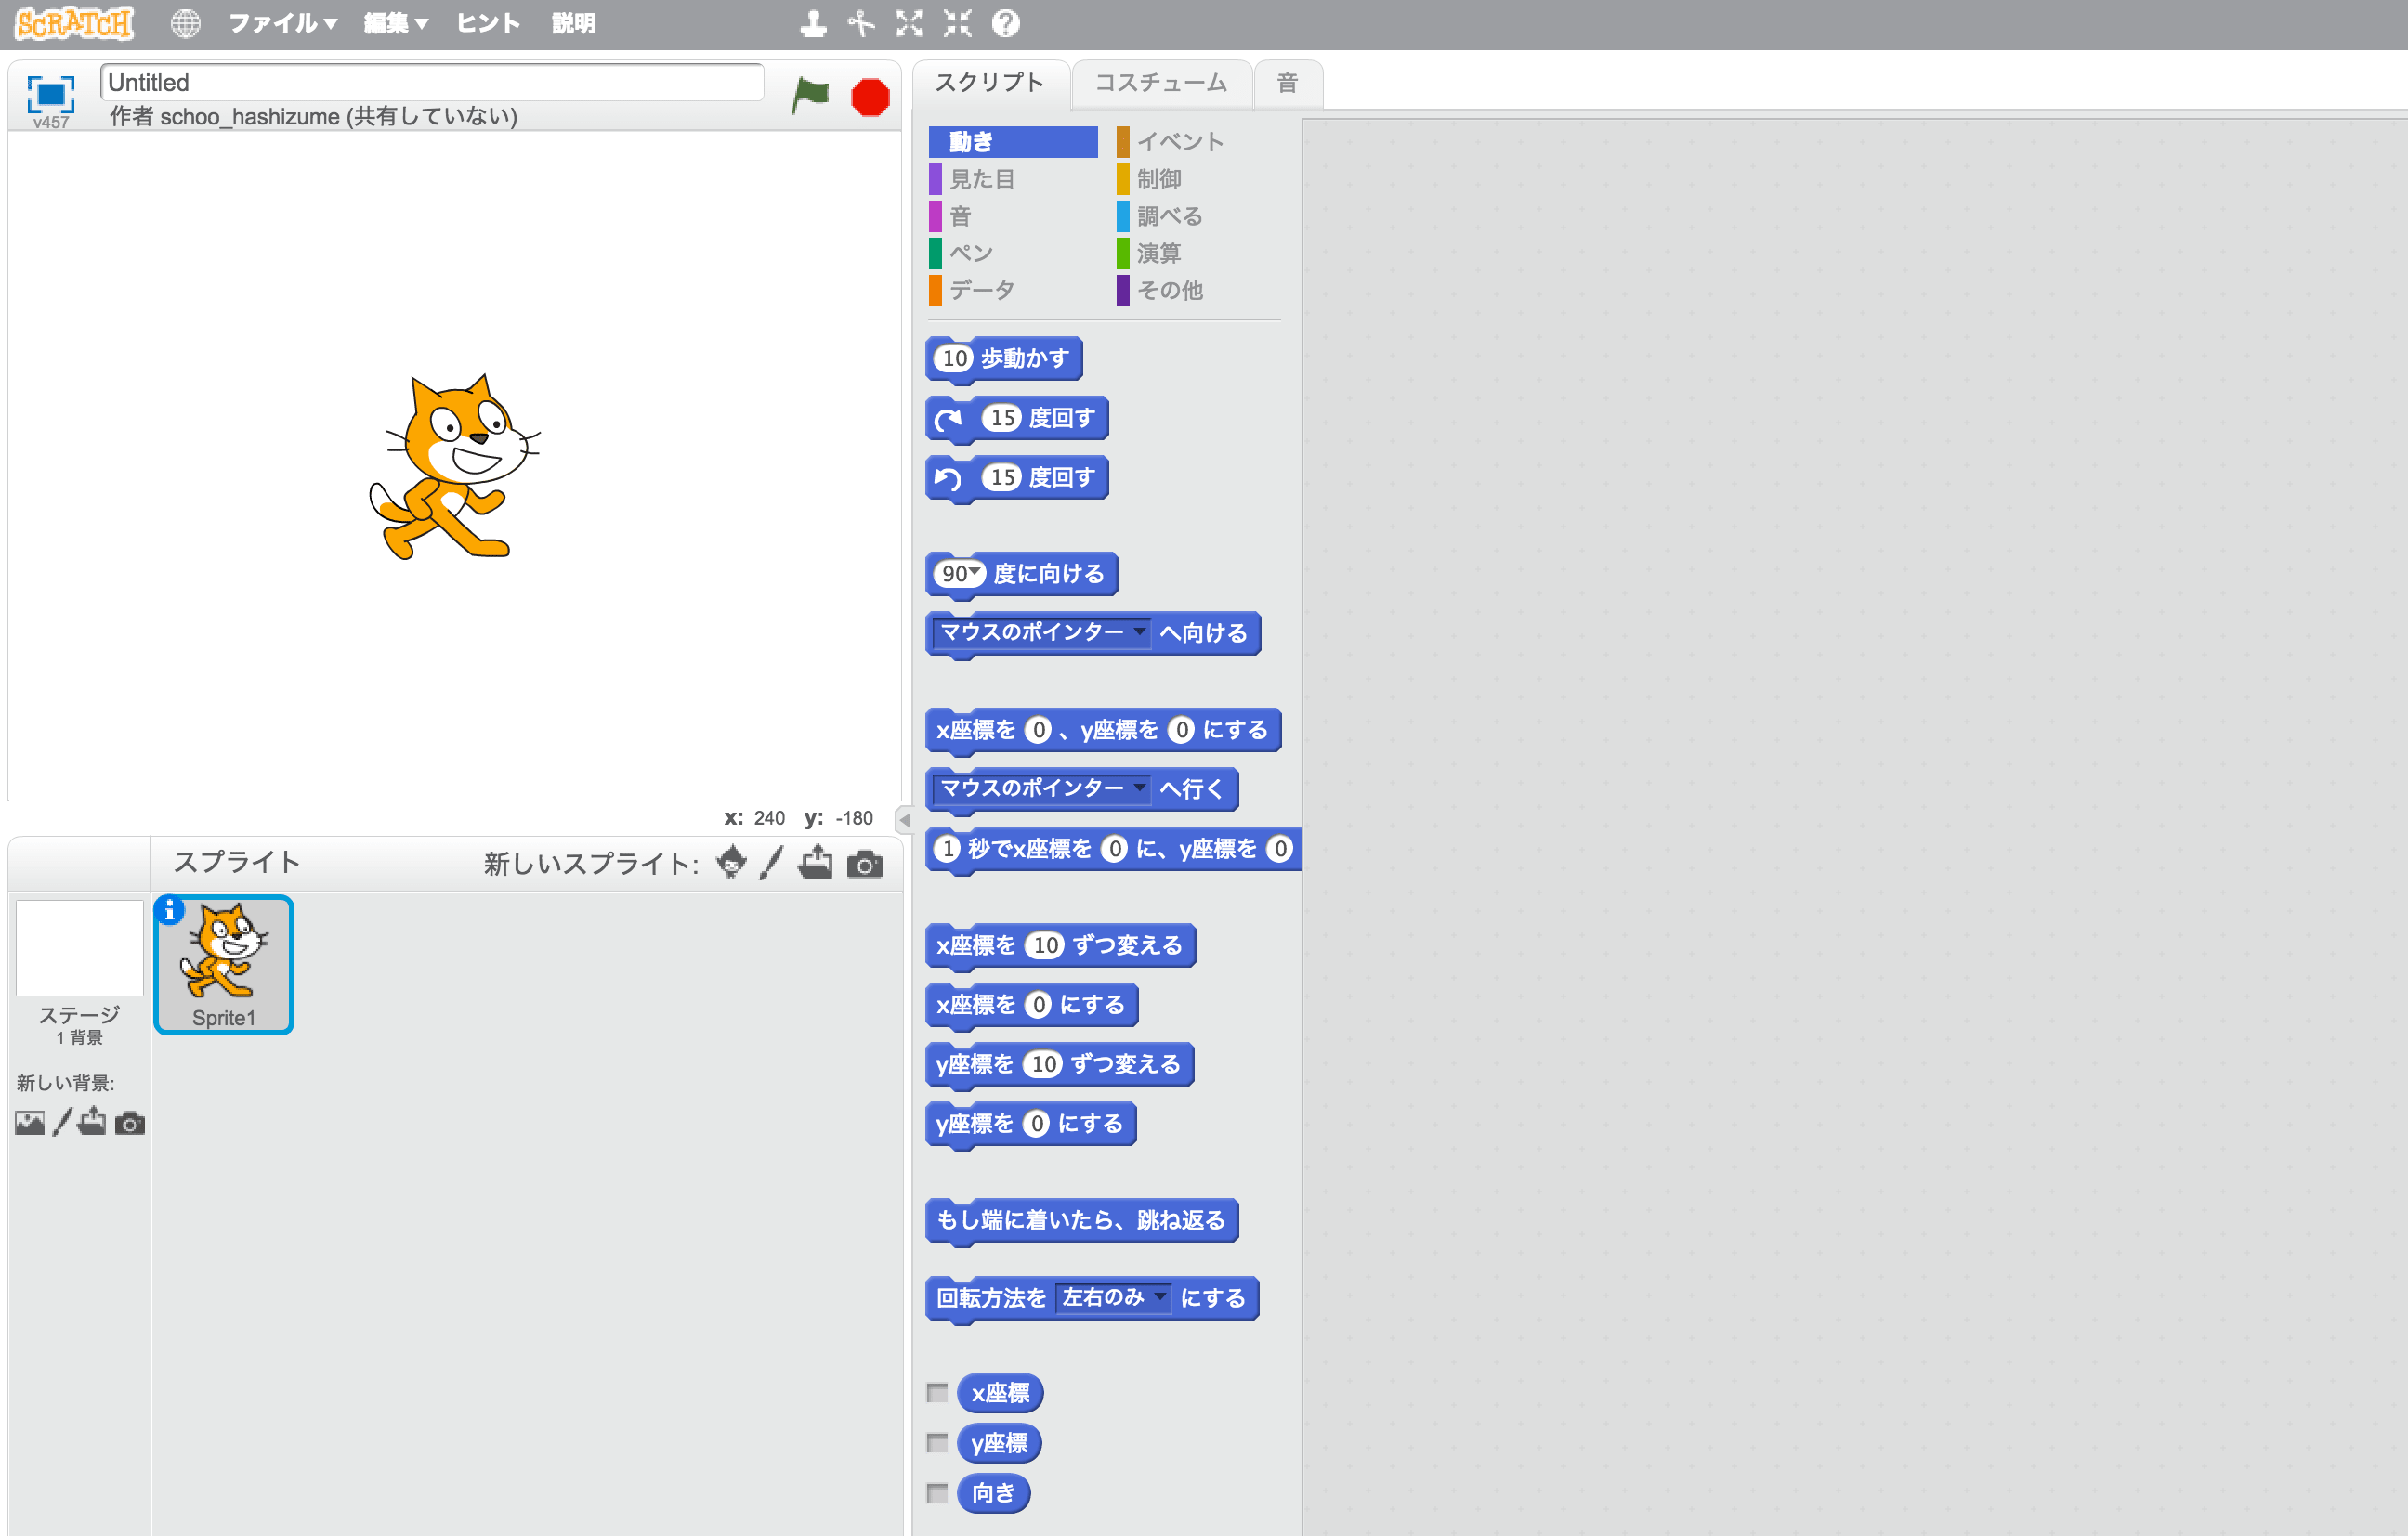Select ペン block category
Viewport: 2408px width, 1536px height.
[1013, 253]
